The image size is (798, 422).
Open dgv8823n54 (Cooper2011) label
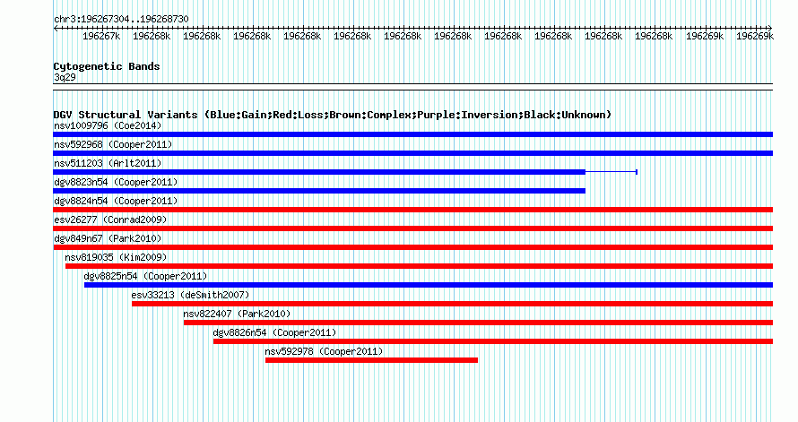116,182
